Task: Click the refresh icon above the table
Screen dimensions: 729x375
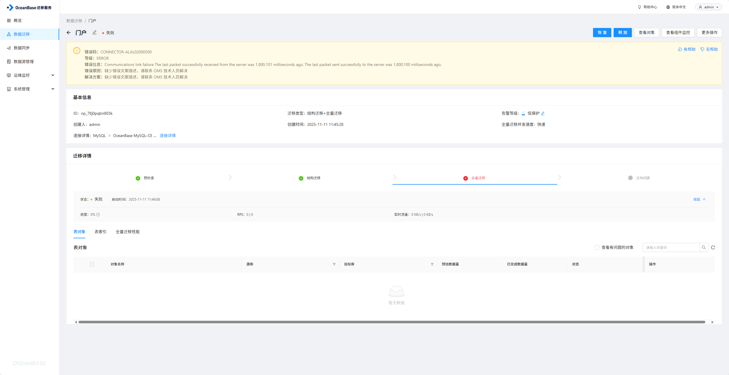Action: (713, 247)
